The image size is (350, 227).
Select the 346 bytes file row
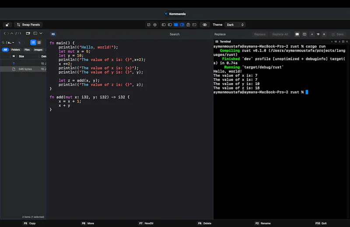23,69
